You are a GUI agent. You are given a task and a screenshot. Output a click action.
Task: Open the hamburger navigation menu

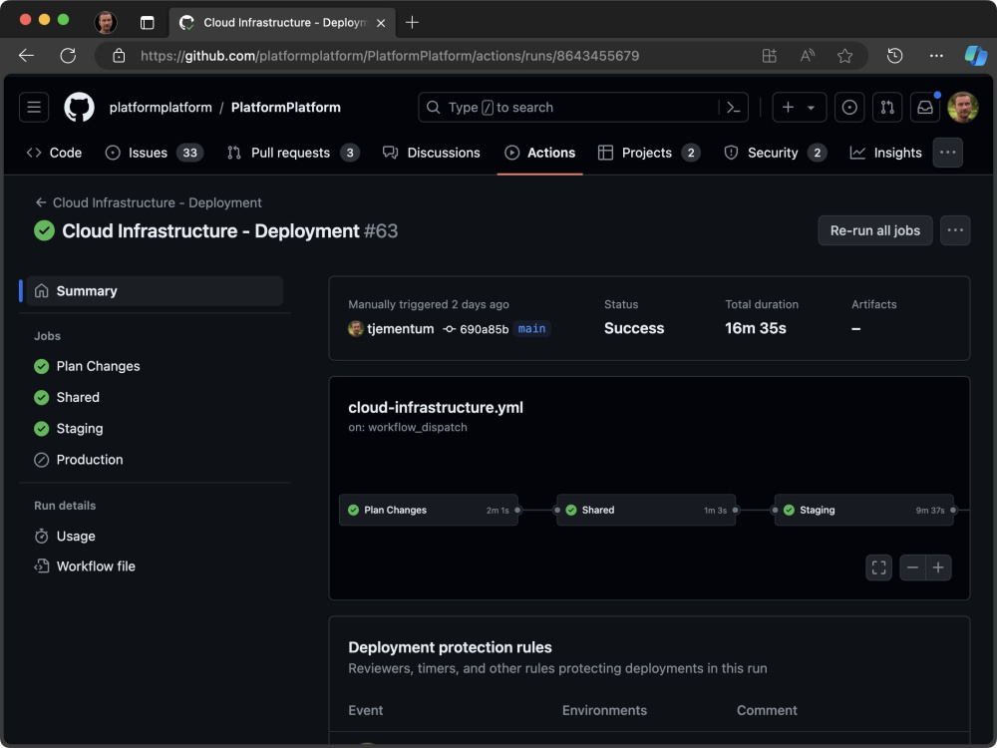point(34,107)
